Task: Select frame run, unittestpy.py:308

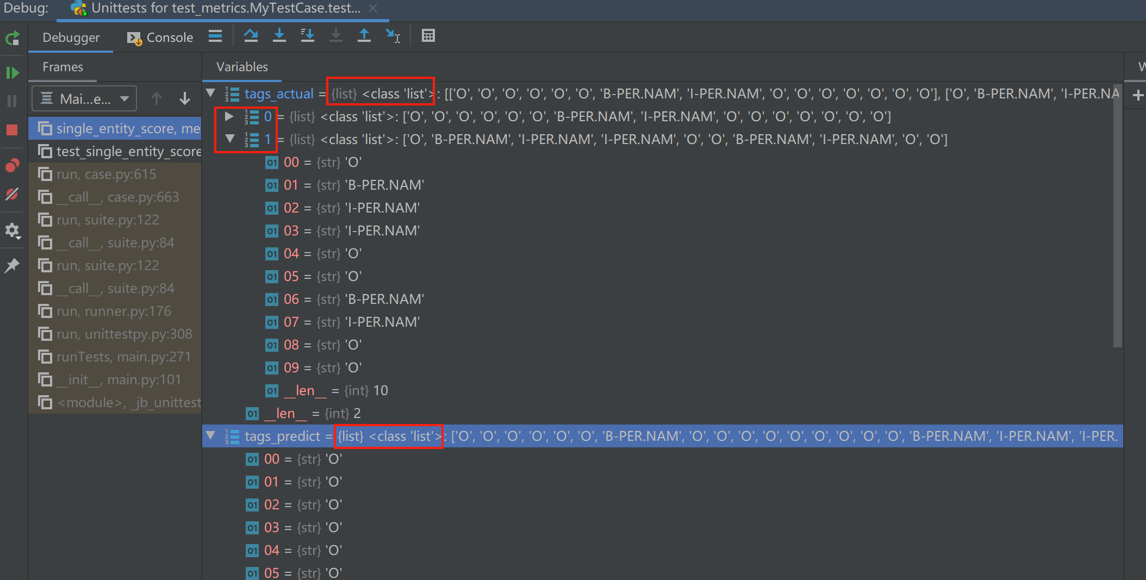Action: pyautogui.click(x=115, y=334)
